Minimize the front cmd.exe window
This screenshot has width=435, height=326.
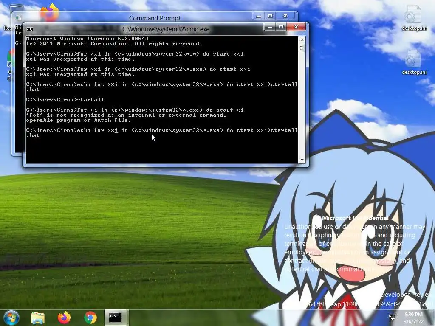269,27
